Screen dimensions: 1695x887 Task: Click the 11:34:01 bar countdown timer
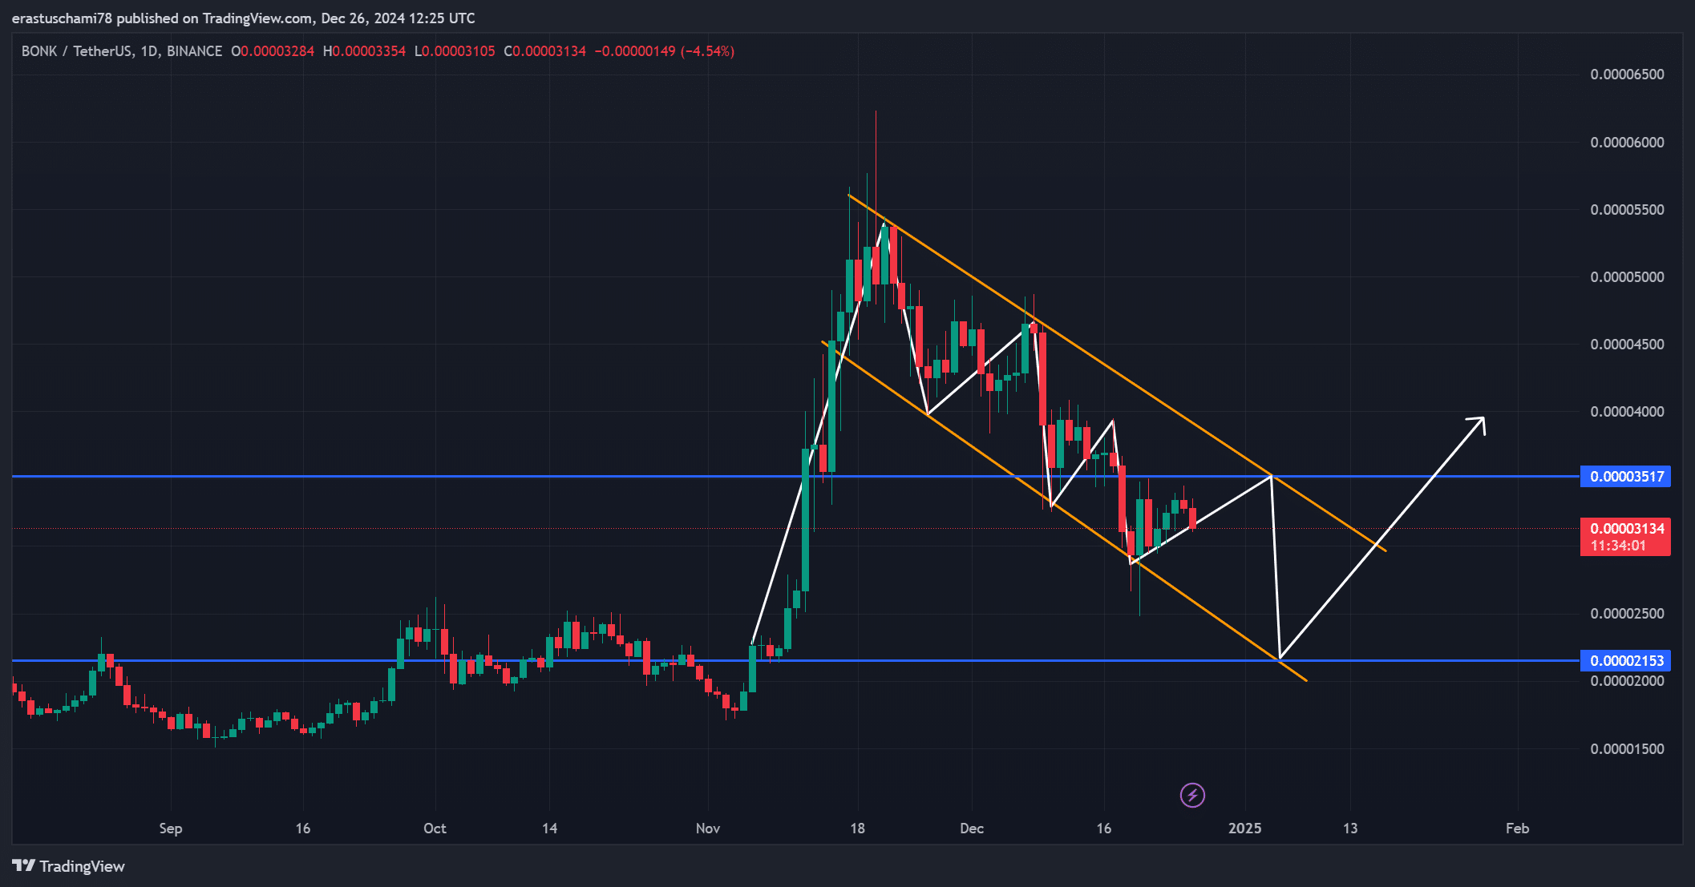pyautogui.click(x=1618, y=546)
